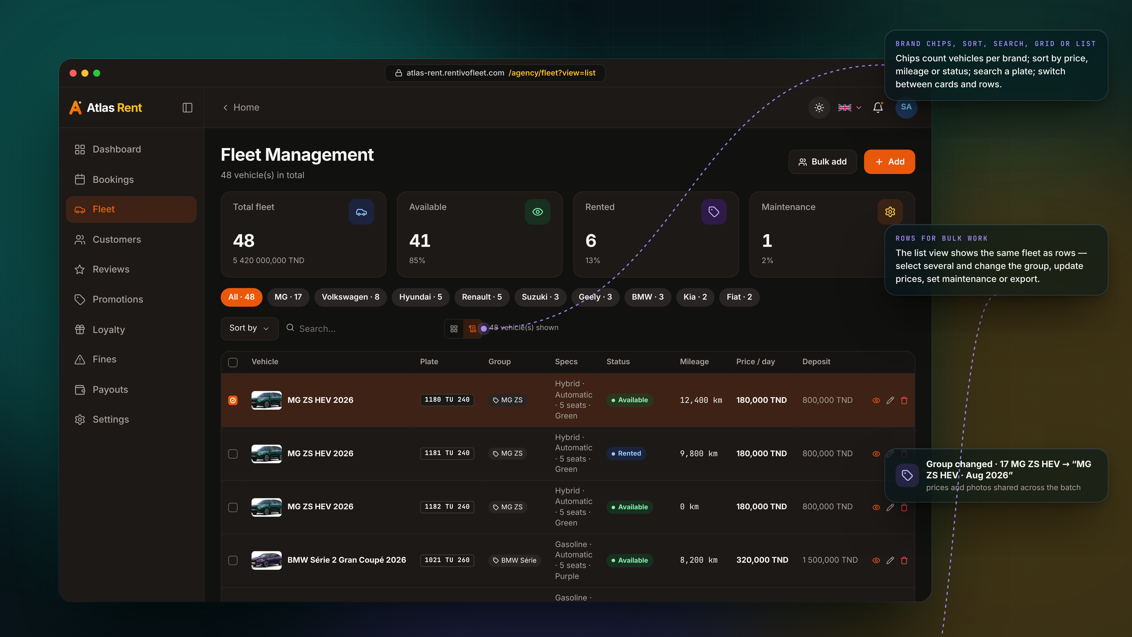Delete MG ZS HEV plate 1180
Screen dimensions: 1132x637
[x=904, y=400]
